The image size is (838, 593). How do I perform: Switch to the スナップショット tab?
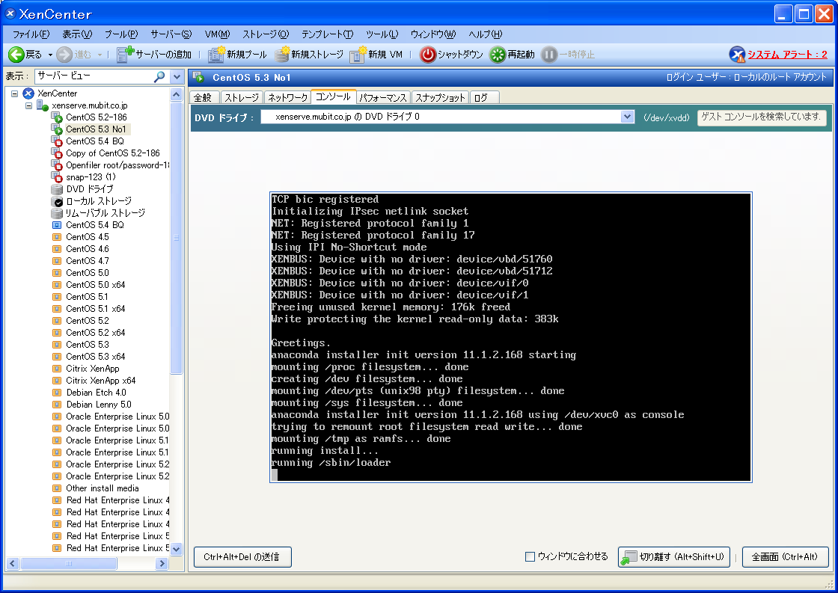pos(440,97)
